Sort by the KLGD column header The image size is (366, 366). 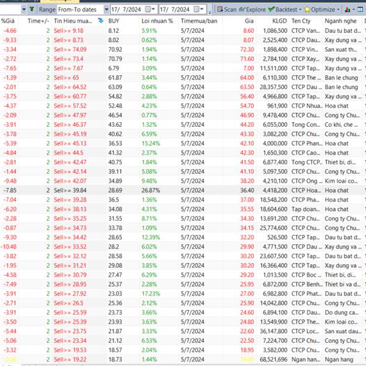pos(279,21)
